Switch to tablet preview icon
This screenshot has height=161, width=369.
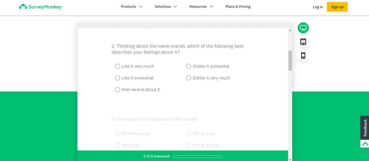tap(303, 42)
